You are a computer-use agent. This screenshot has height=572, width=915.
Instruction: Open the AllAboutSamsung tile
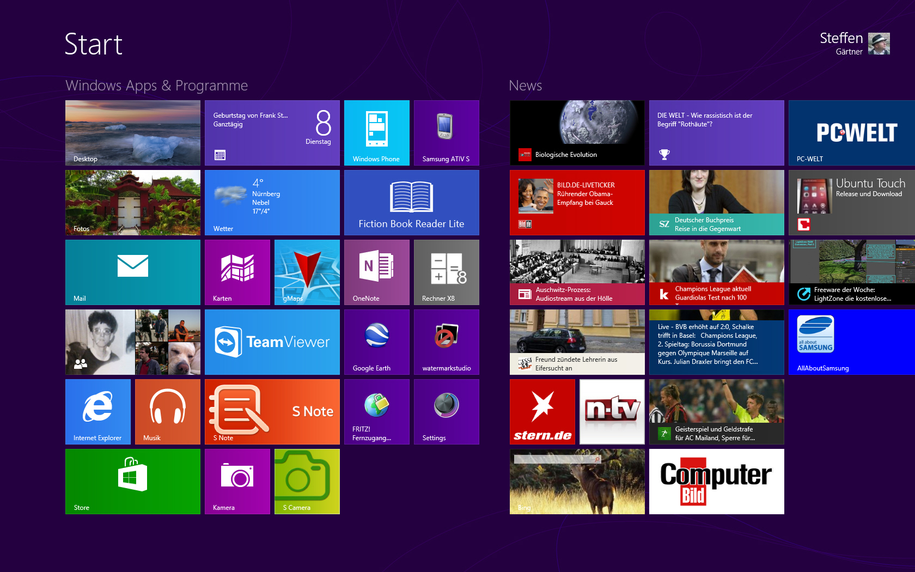click(x=852, y=342)
